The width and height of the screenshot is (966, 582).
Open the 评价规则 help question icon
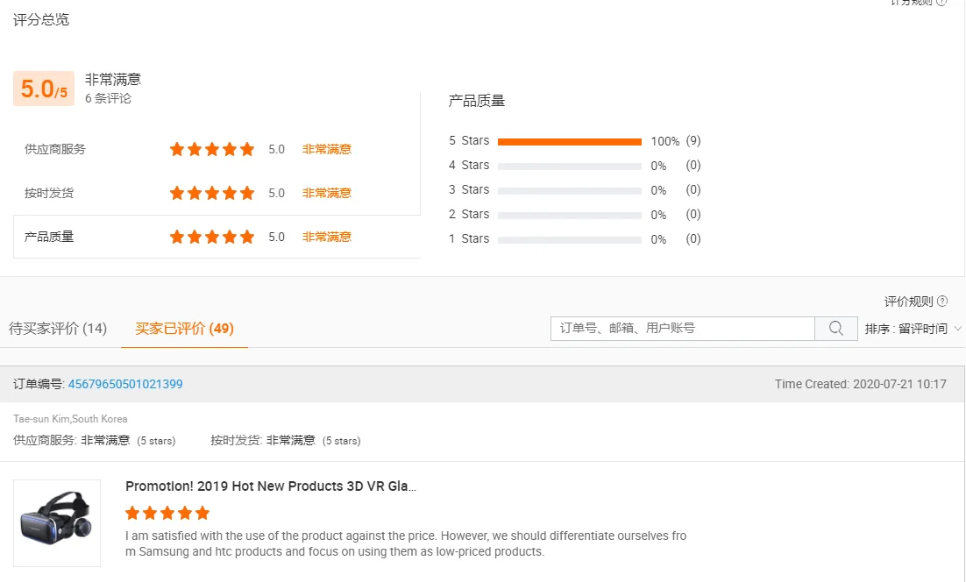click(942, 302)
